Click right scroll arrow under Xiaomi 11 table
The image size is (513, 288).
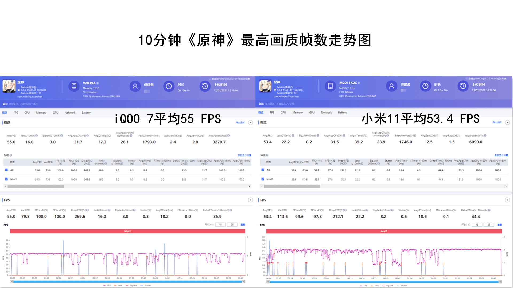(x=506, y=186)
